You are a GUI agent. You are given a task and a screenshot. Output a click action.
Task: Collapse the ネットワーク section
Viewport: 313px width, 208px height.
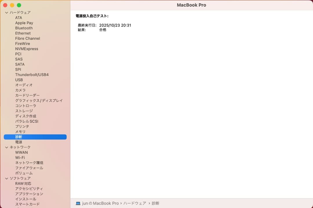pyautogui.click(x=6, y=147)
